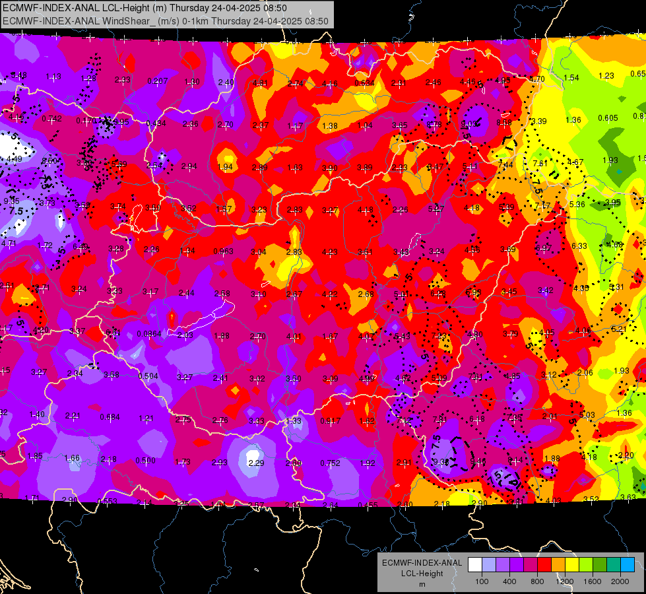Click the wind shear value 9.38
The image size is (646, 594).
pyautogui.click(x=440, y=462)
